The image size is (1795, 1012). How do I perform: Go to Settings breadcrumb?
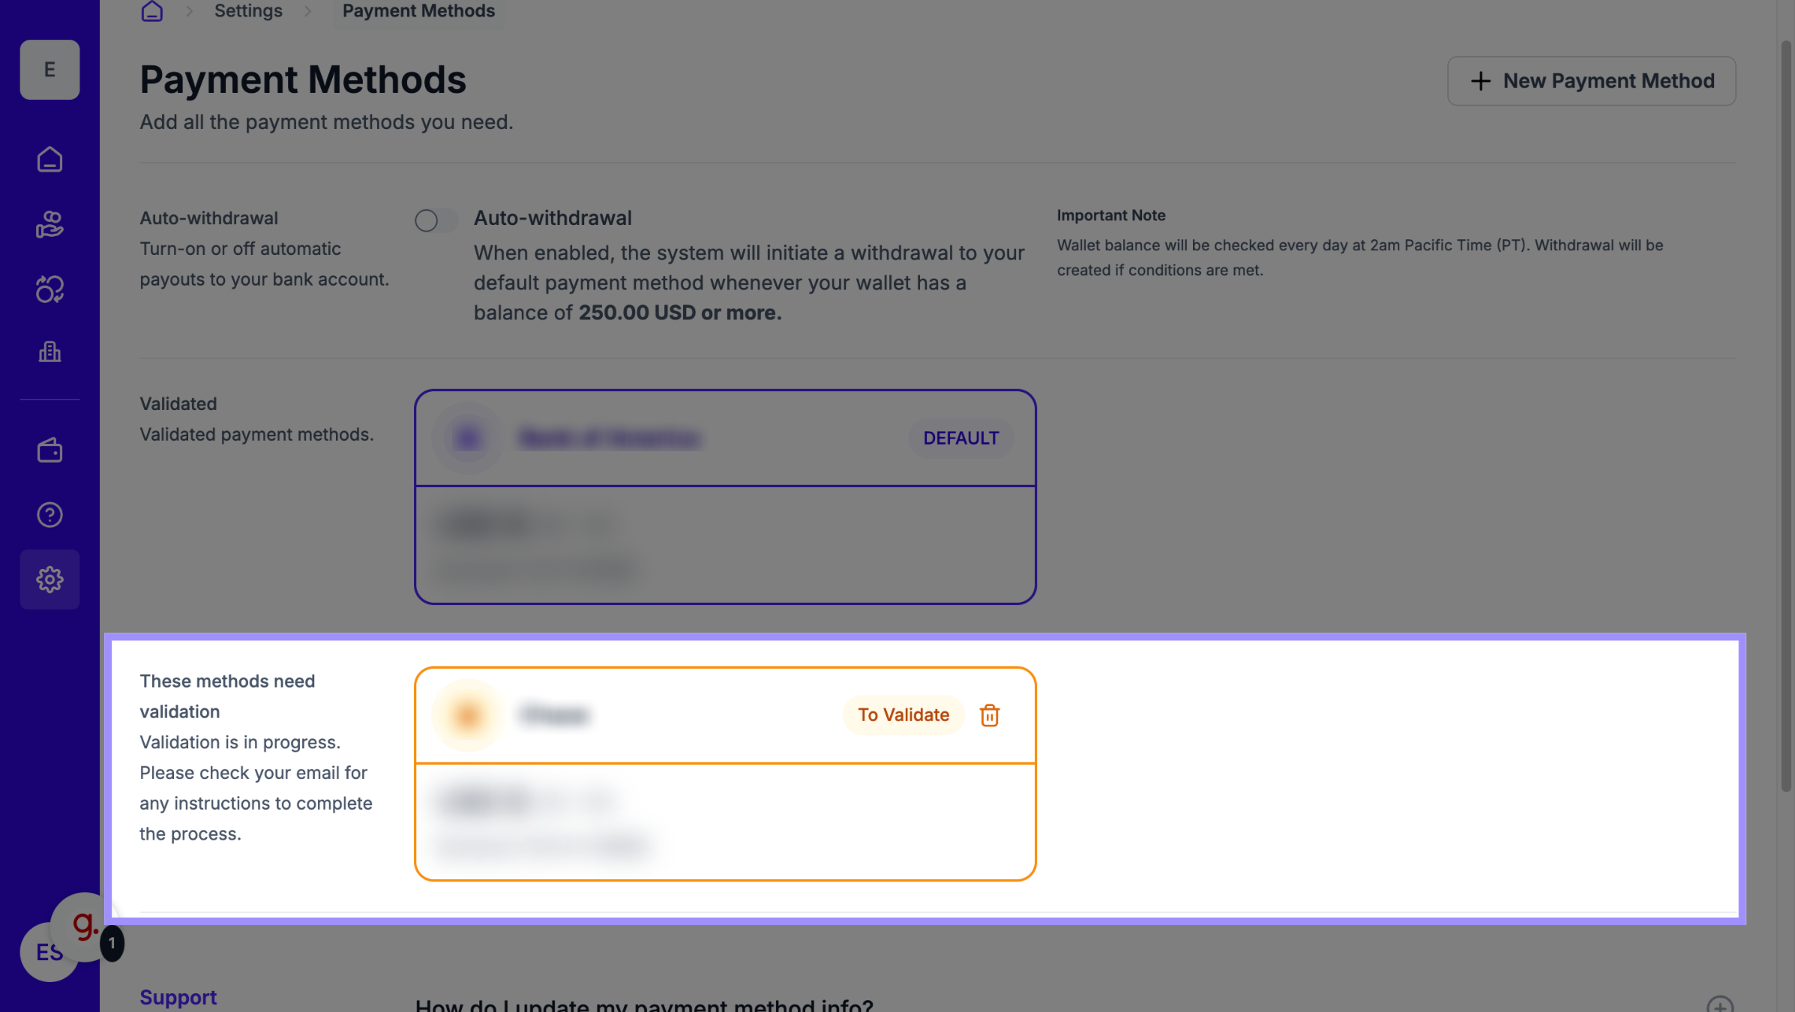[x=248, y=11]
